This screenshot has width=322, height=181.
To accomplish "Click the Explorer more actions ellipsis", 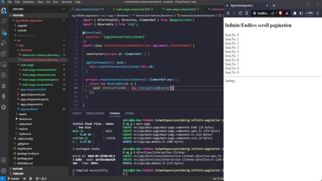I will 64,9.
